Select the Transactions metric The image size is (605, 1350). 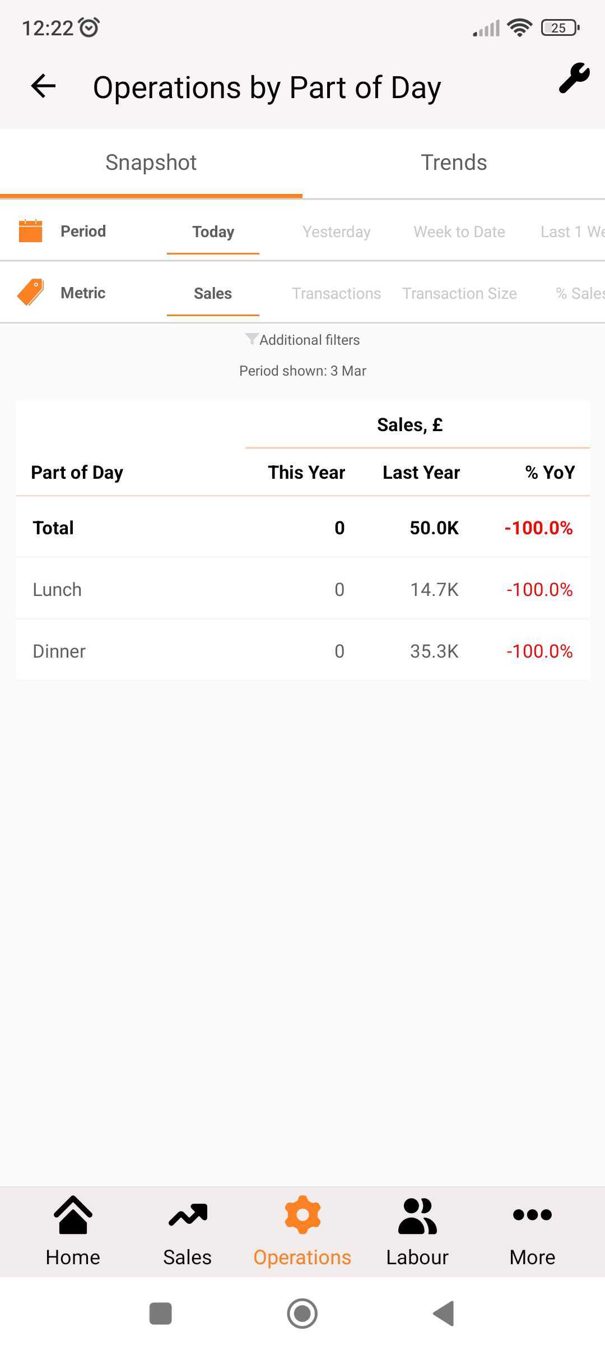pos(337,293)
